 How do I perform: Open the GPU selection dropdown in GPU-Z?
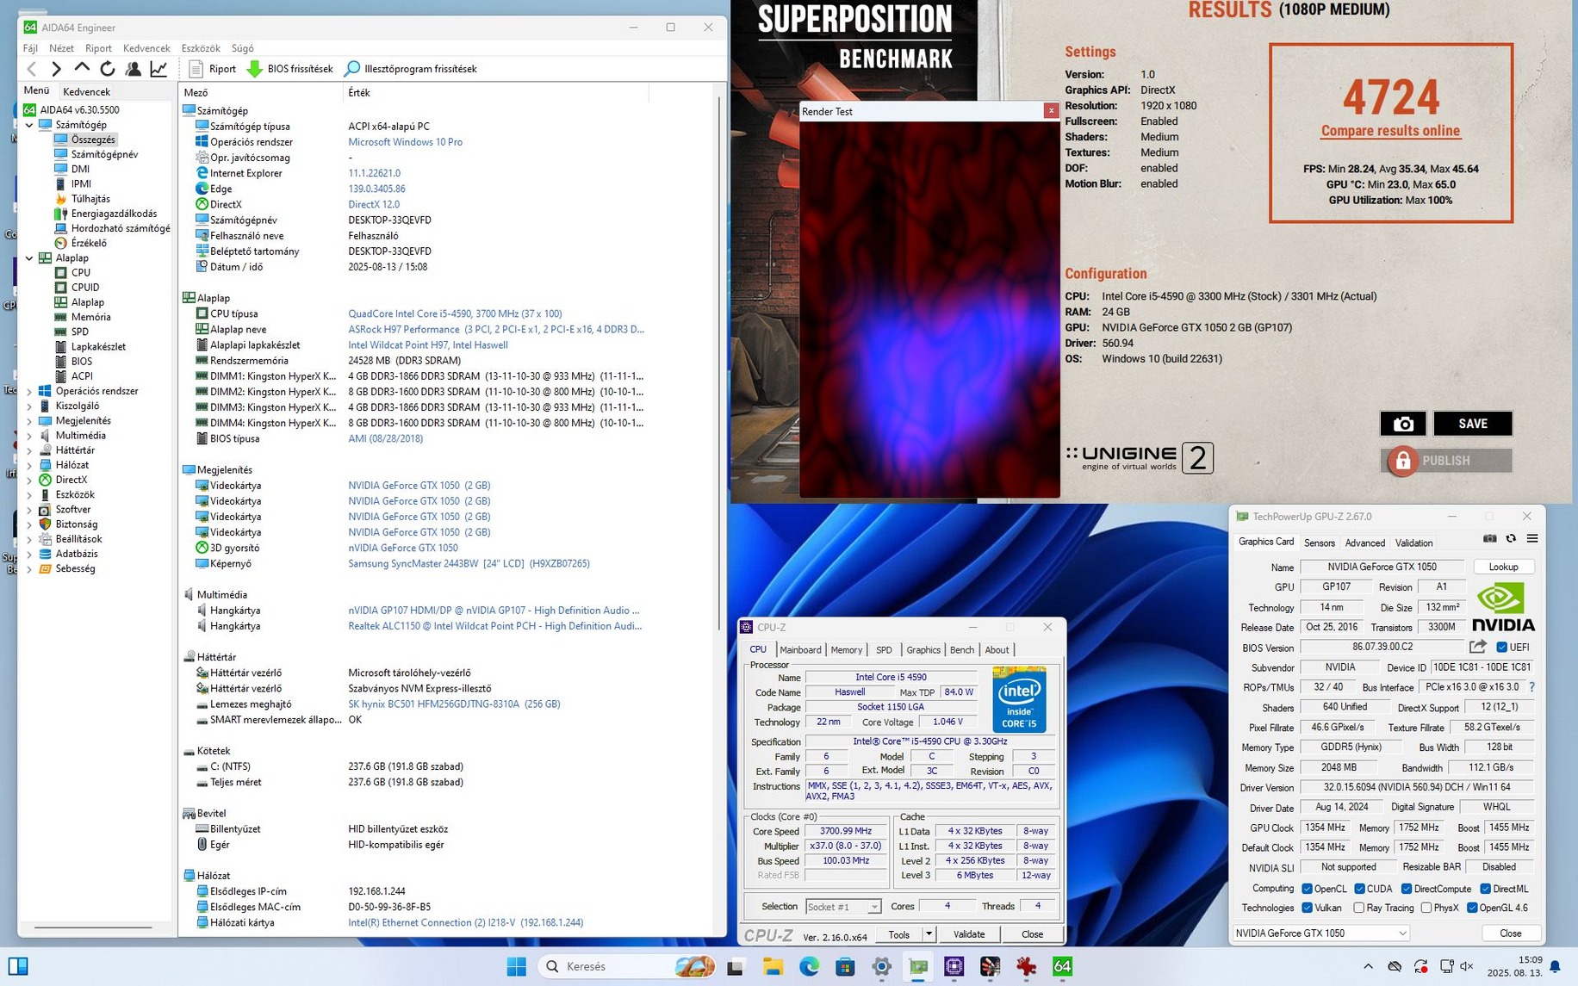tap(1321, 933)
